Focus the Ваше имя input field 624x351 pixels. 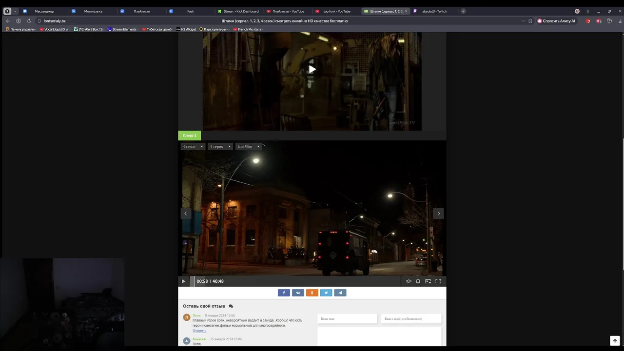coord(347,318)
